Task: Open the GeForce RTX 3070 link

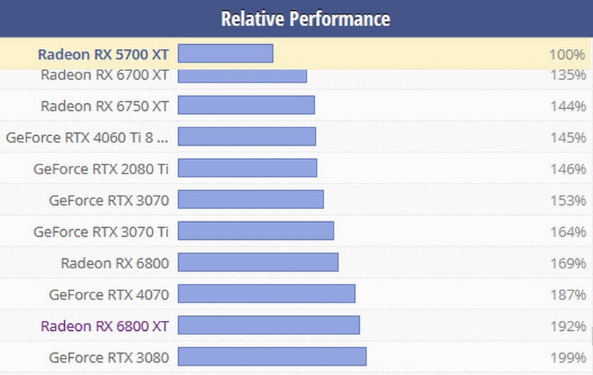Action: coord(108,200)
